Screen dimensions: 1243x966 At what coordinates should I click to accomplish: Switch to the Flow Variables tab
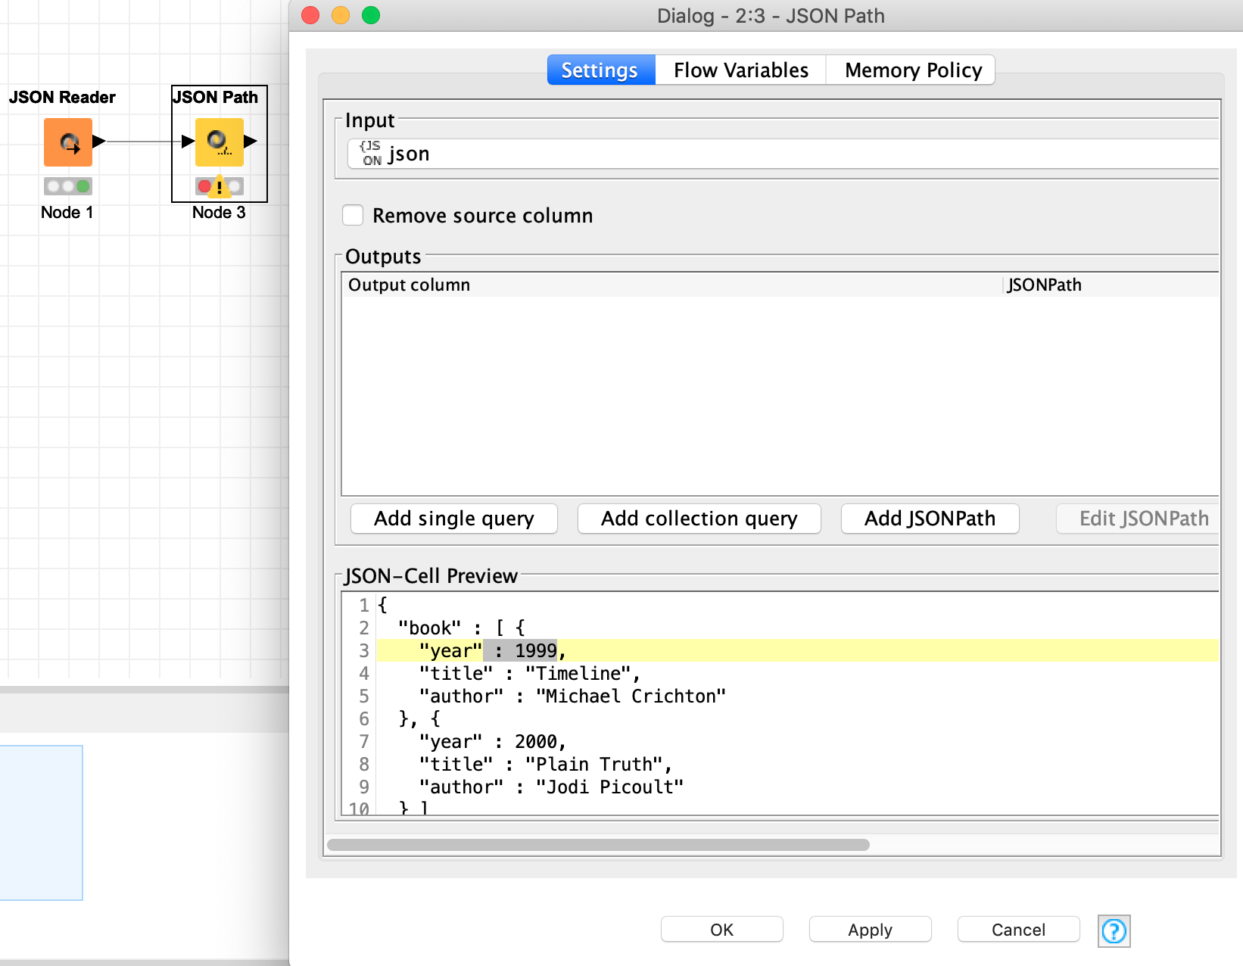(x=741, y=70)
